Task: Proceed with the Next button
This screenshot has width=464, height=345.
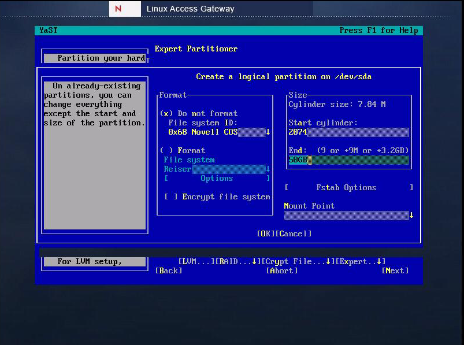Action: tap(395, 271)
